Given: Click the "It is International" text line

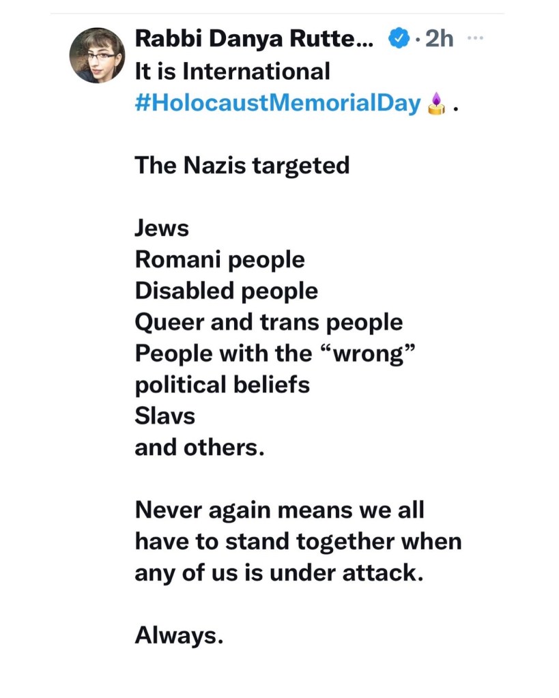Looking at the screenshot, I should (x=232, y=72).
